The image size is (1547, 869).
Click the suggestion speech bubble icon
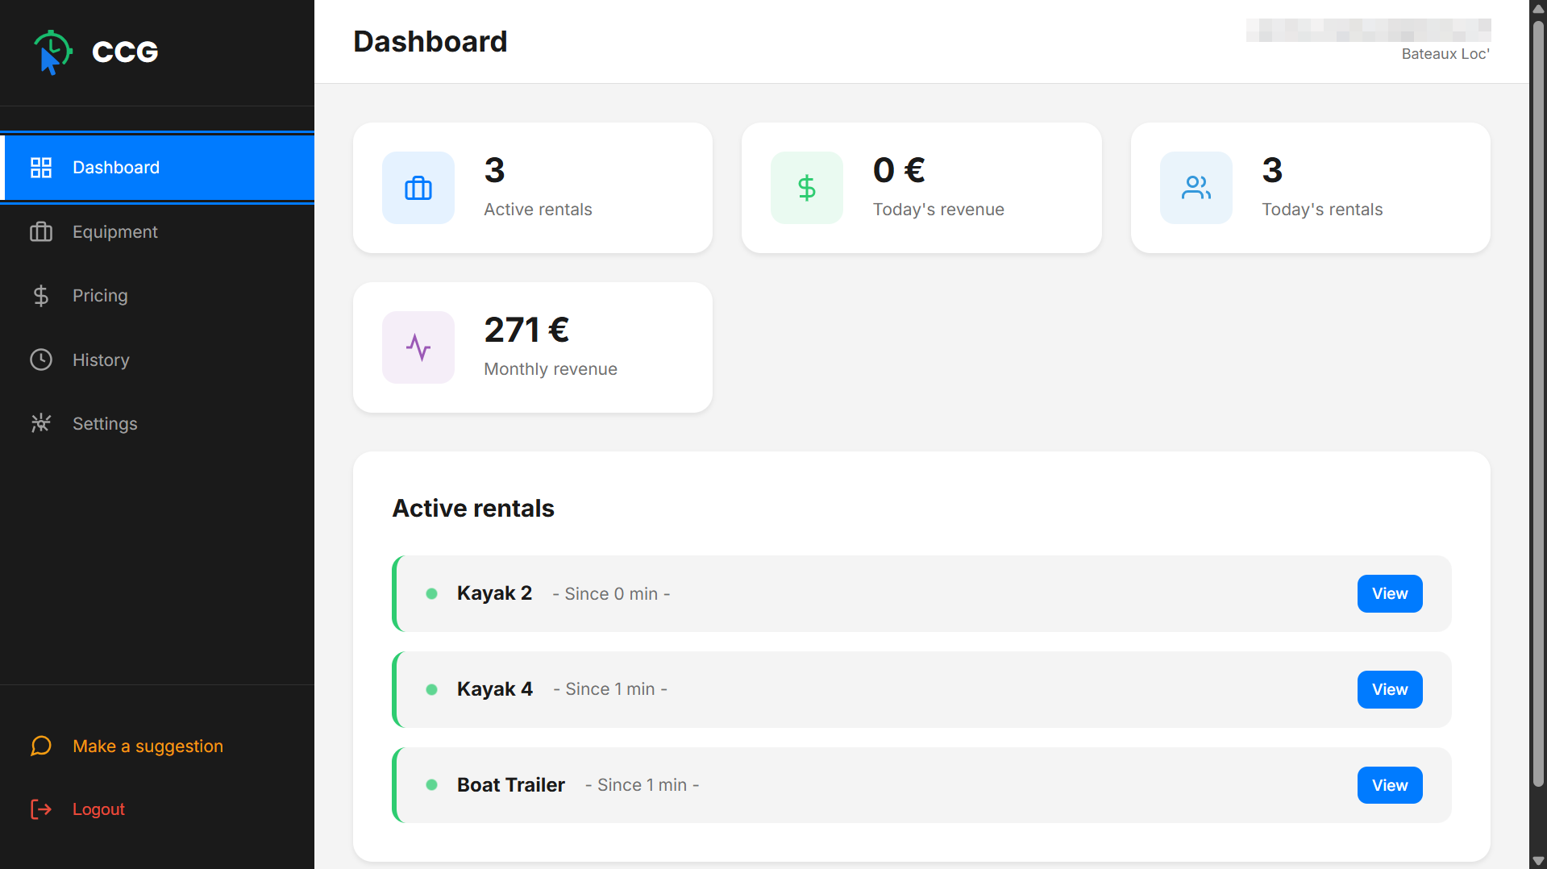click(x=41, y=746)
